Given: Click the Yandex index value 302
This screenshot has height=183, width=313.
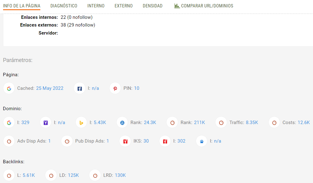Looking at the screenshot, I should tap(181, 141).
